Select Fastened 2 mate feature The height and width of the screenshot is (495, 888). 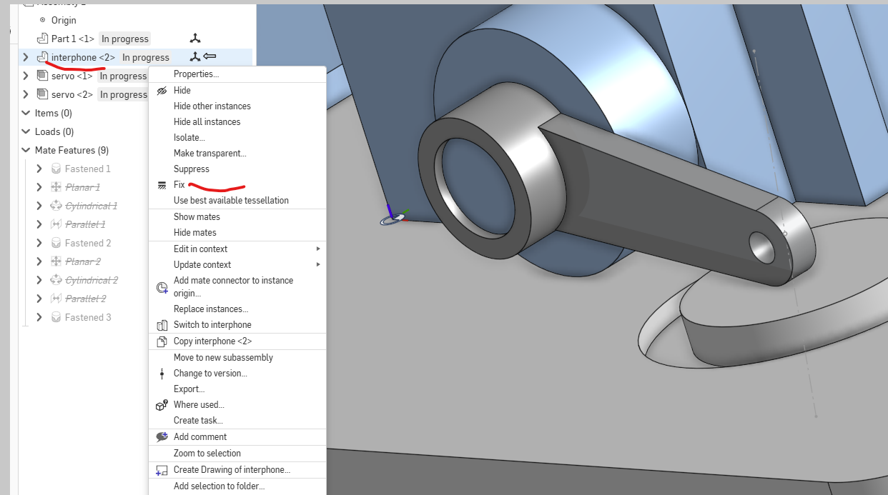coord(88,244)
